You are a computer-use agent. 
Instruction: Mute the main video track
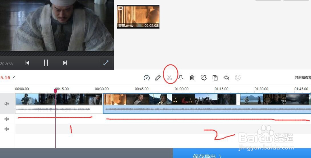[x=7, y=104]
